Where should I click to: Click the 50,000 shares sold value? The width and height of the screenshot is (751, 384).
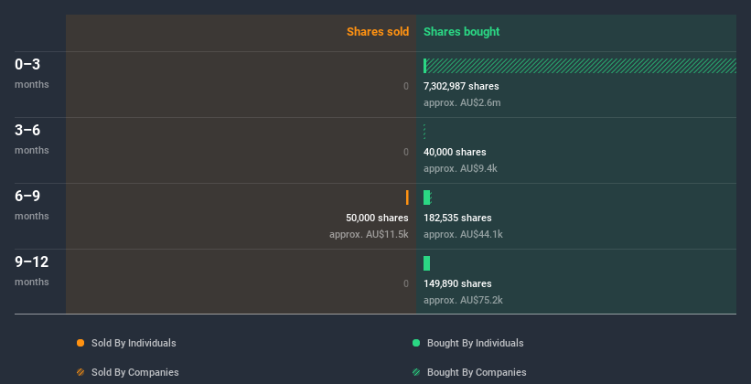tap(377, 218)
